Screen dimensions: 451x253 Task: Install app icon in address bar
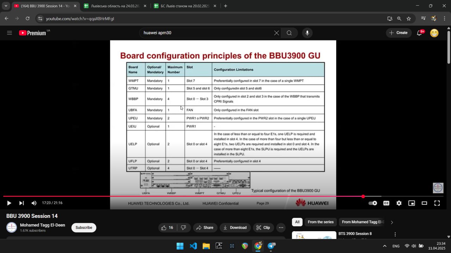pos(390,19)
